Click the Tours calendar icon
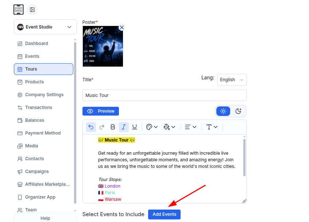Screen dimensions: 309x222 (x=20, y=69)
